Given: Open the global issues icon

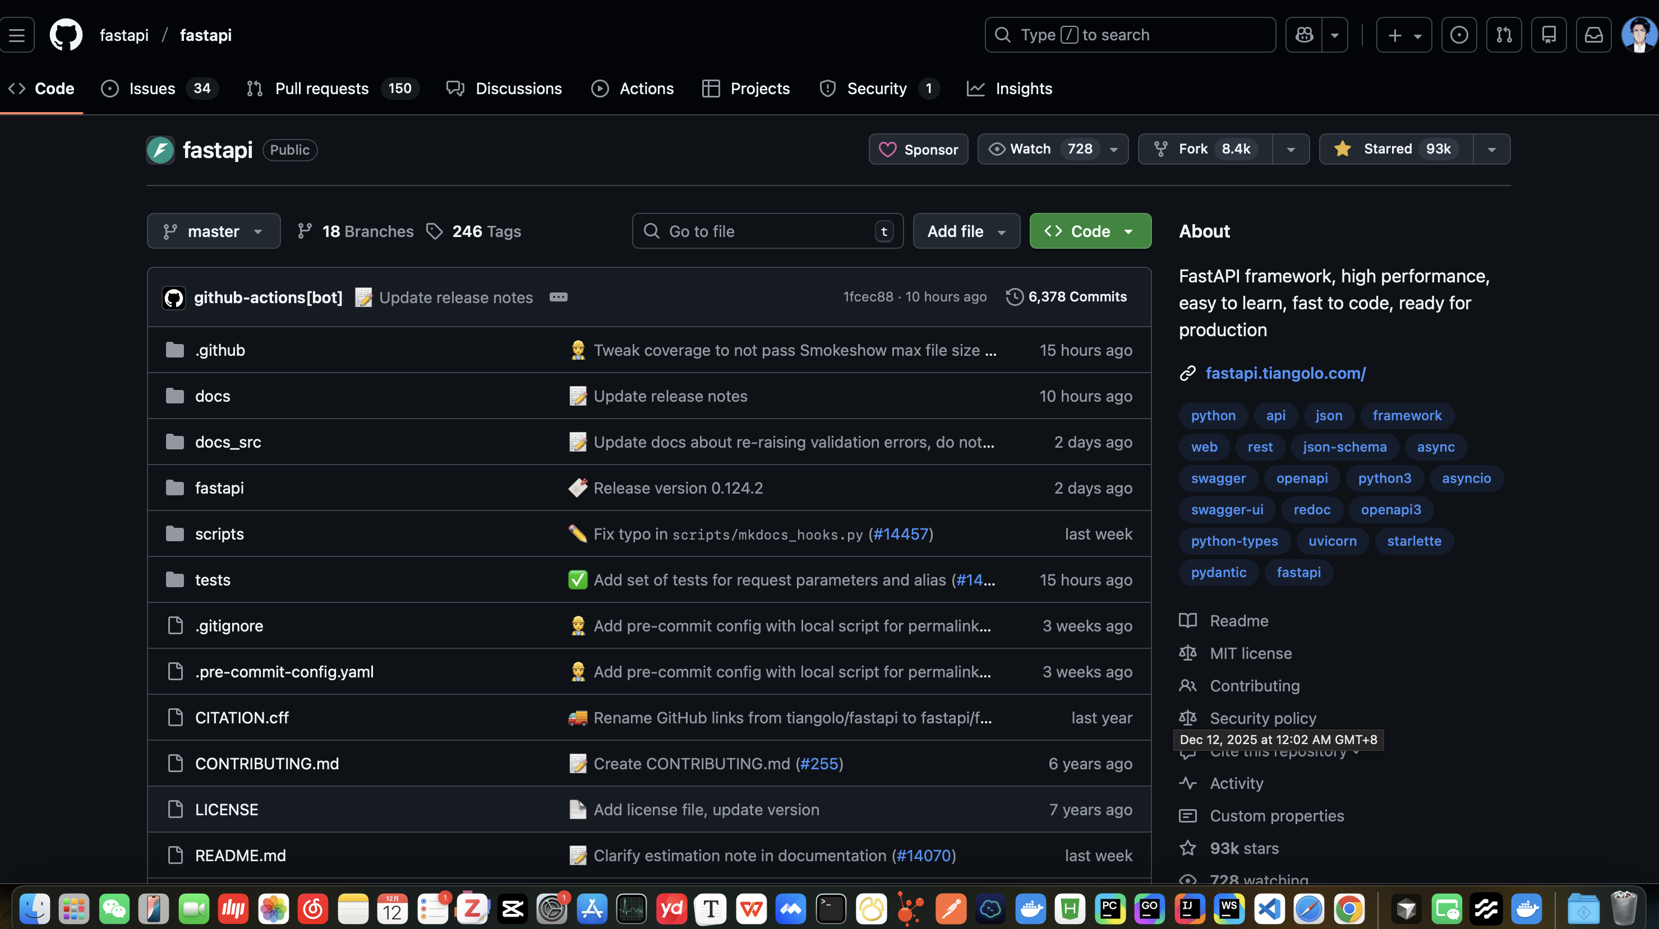Looking at the screenshot, I should pos(1459,35).
